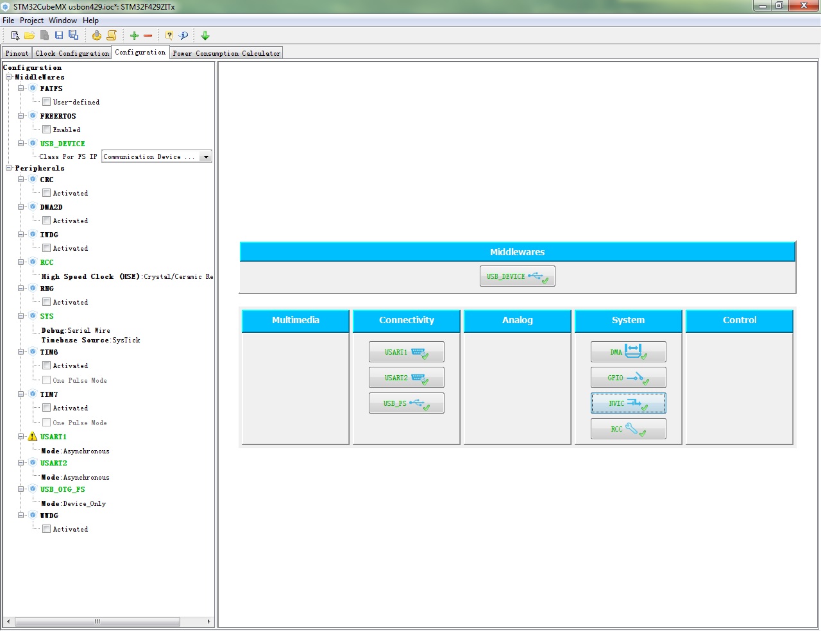Screen dimensions: 821x631
Task: Collapse the USB_OTG_FS tree node
Action: (21, 489)
